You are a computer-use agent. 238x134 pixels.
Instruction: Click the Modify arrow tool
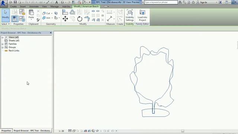[x=6, y=15]
